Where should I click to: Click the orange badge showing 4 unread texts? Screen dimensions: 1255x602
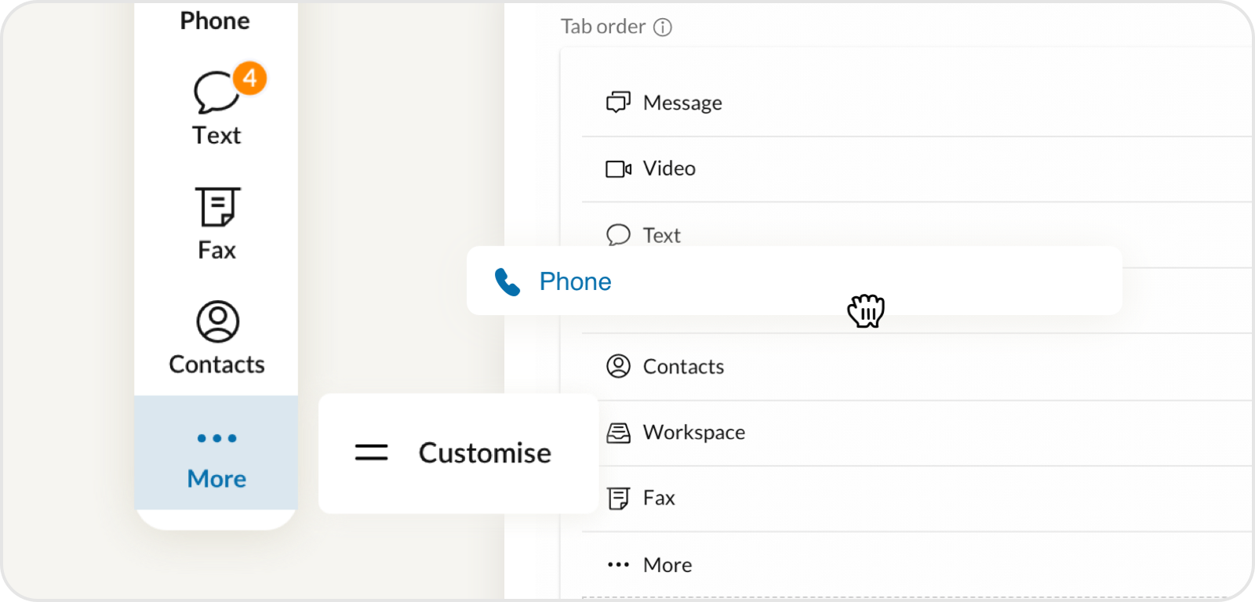(x=249, y=78)
